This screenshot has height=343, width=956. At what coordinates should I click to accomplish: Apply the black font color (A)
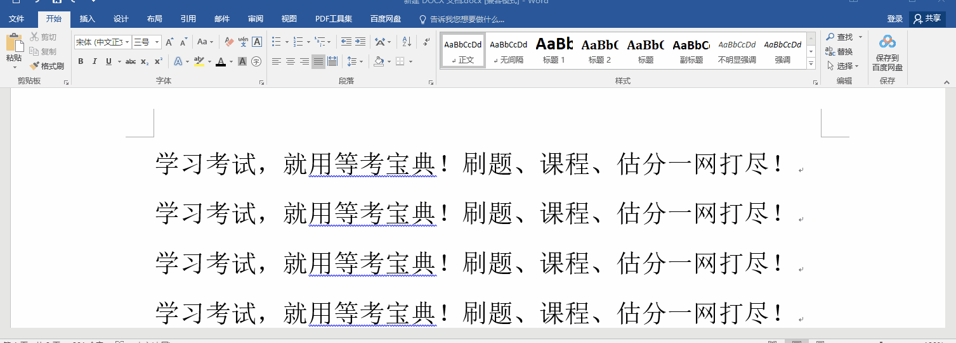click(x=221, y=61)
